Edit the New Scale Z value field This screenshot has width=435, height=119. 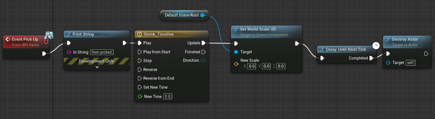(x=280, y=67)
